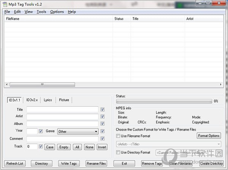
Task: Close the Mp3 Tag Tools window
Action: pyautogui.click(x=219, y=3)
